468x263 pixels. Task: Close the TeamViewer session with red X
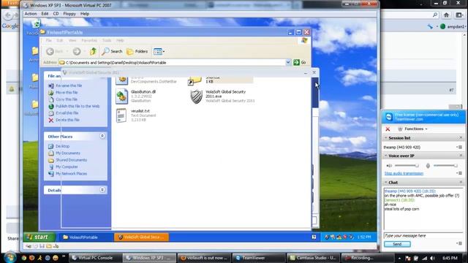(x=388, y=129)
